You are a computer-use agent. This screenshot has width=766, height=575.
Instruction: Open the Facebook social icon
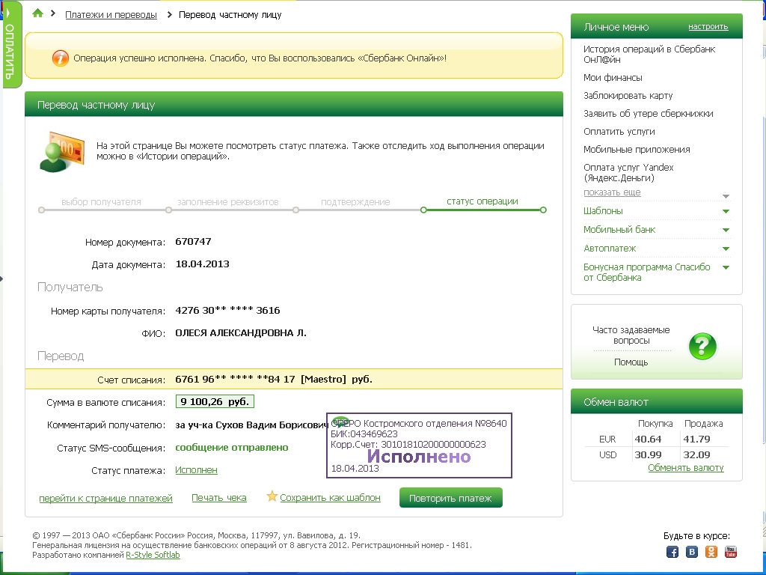(672, 552)
